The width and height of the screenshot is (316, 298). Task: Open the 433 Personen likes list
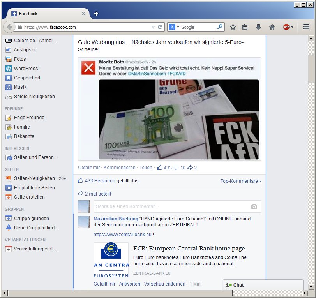tap(100, 181)
